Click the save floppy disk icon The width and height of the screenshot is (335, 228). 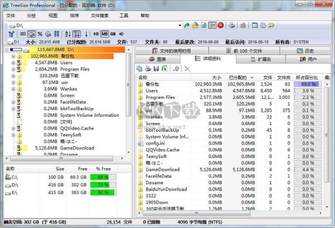pyautogui.click(x=156, y=69)
